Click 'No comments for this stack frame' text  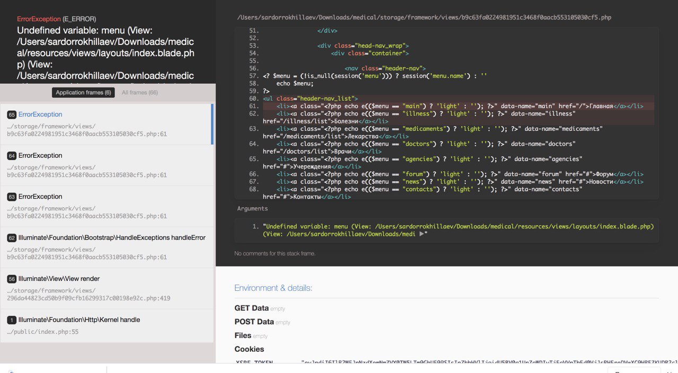click(x=275, y=253)
